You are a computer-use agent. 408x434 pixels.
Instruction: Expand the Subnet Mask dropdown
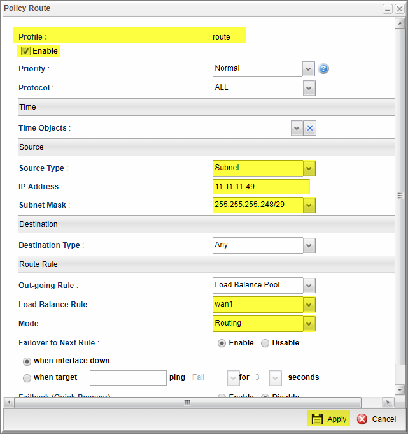tap(309, 205)
